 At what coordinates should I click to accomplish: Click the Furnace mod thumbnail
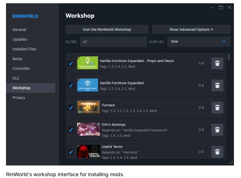88,107
